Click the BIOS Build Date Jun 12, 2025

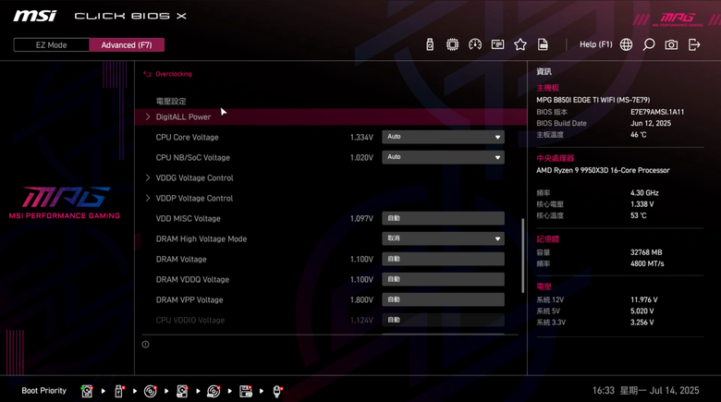pyautogui.click(x=651, y=123)
